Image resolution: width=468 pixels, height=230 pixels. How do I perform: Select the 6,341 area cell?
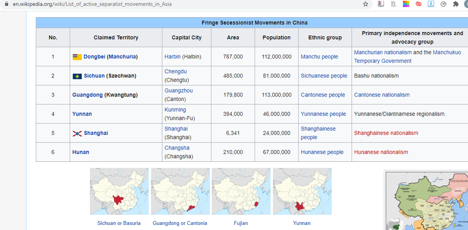233,133
